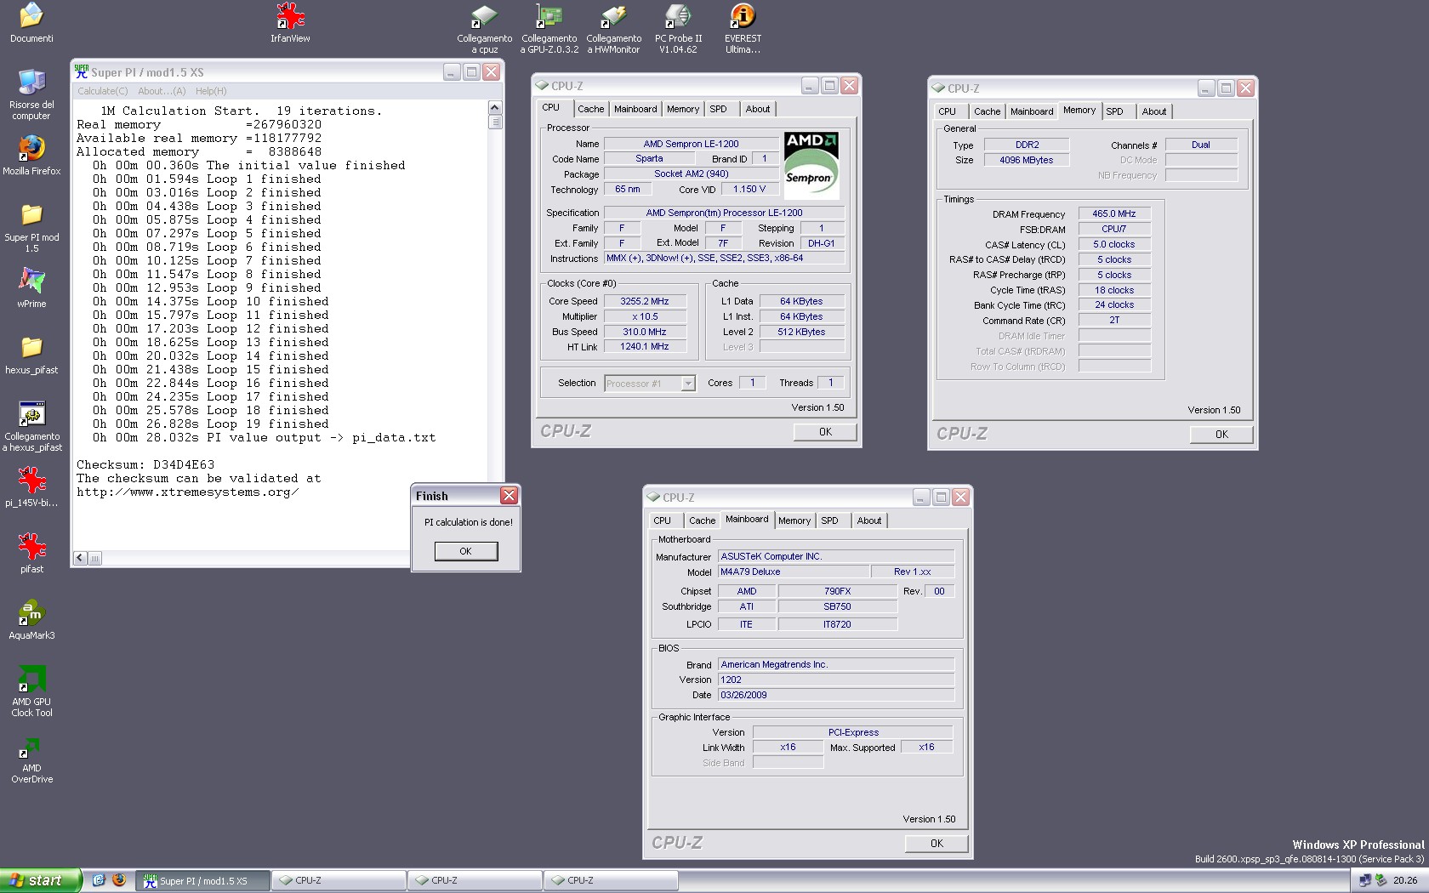
Task: Click OK in the Memory CPU-Z window
Action: tap(1221, 434)
